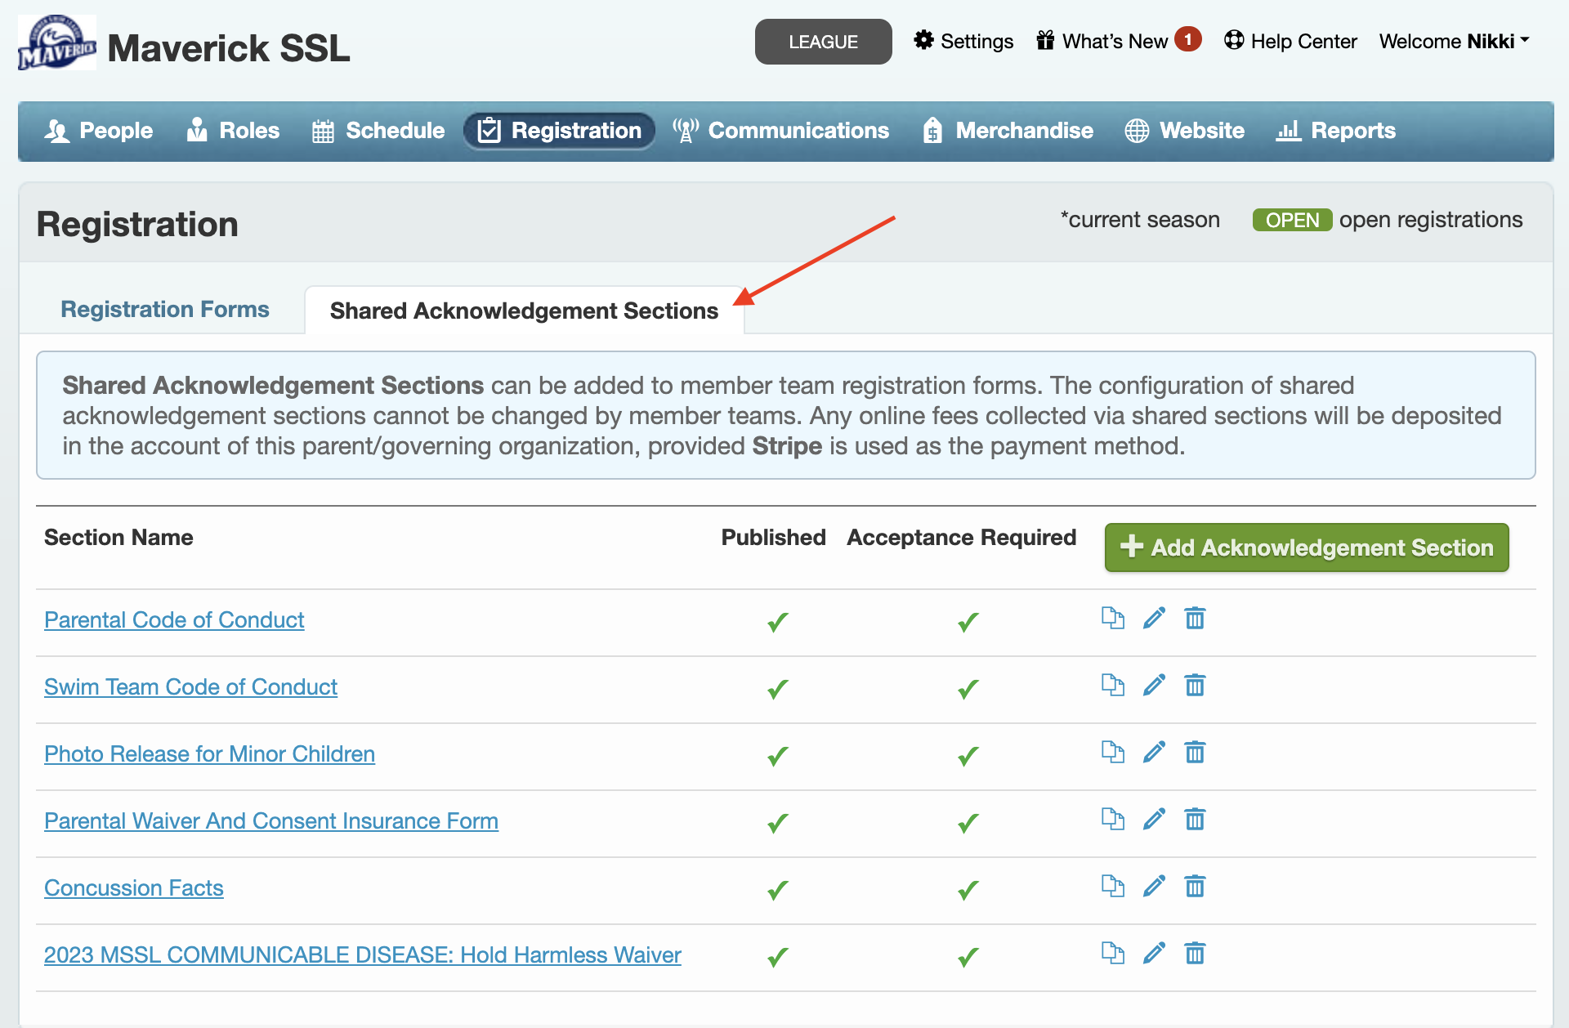
Task: Edit the Concussion Facts section
Action: 1154,887
